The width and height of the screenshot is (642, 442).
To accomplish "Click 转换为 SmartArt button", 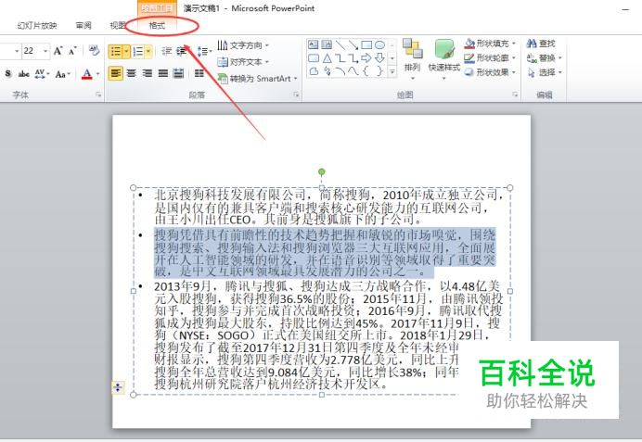I will click(257, 79).
